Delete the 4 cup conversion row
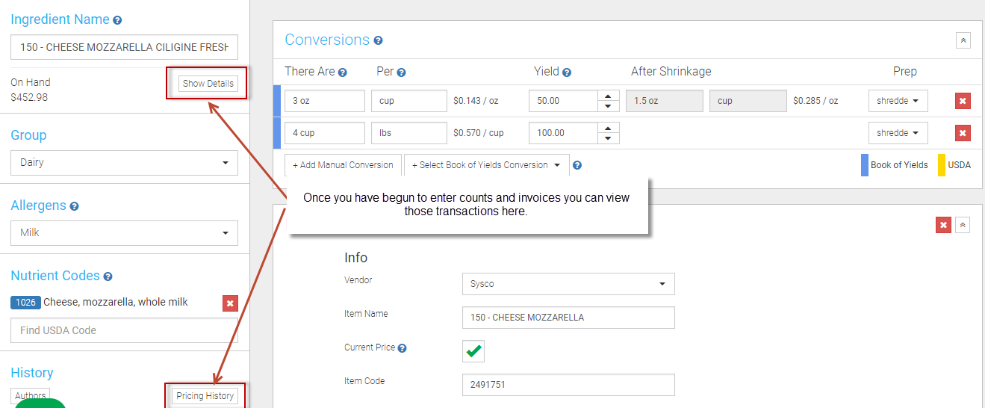Screen dimensions: 985x408 pos(963,133)
